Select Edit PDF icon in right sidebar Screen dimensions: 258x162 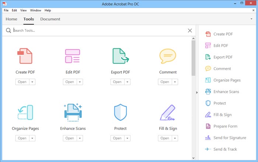(x=208, y=45)
